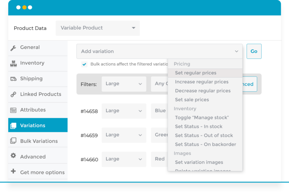Click the Bulk Variations stacked icon
The image size is (289, 192).
coord(13,141)
